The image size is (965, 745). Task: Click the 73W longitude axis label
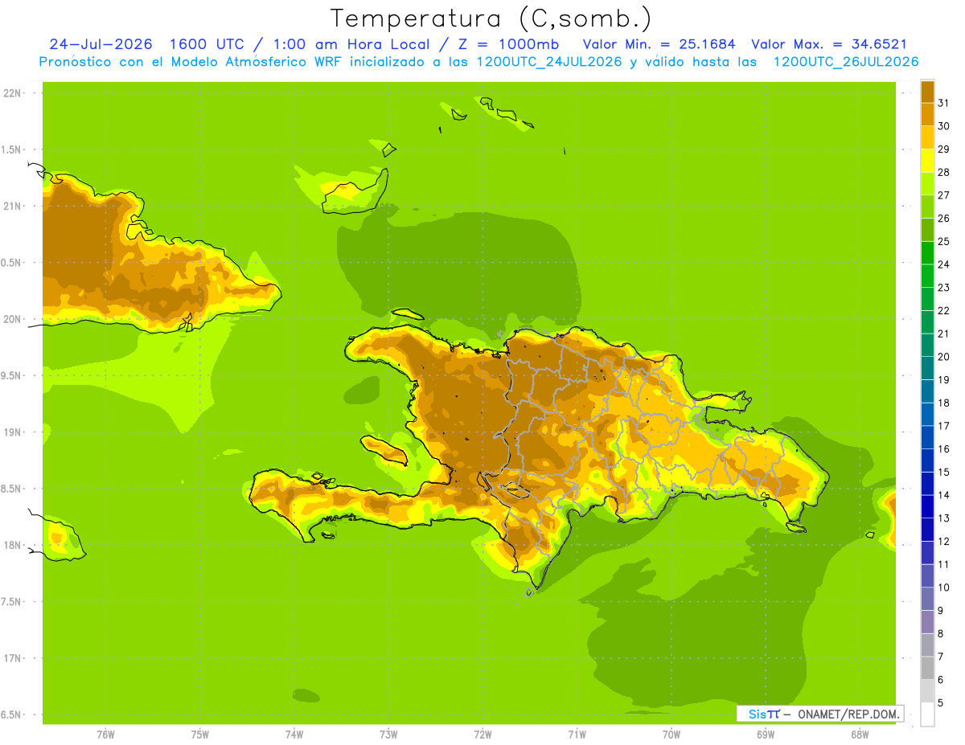[388, 735]
